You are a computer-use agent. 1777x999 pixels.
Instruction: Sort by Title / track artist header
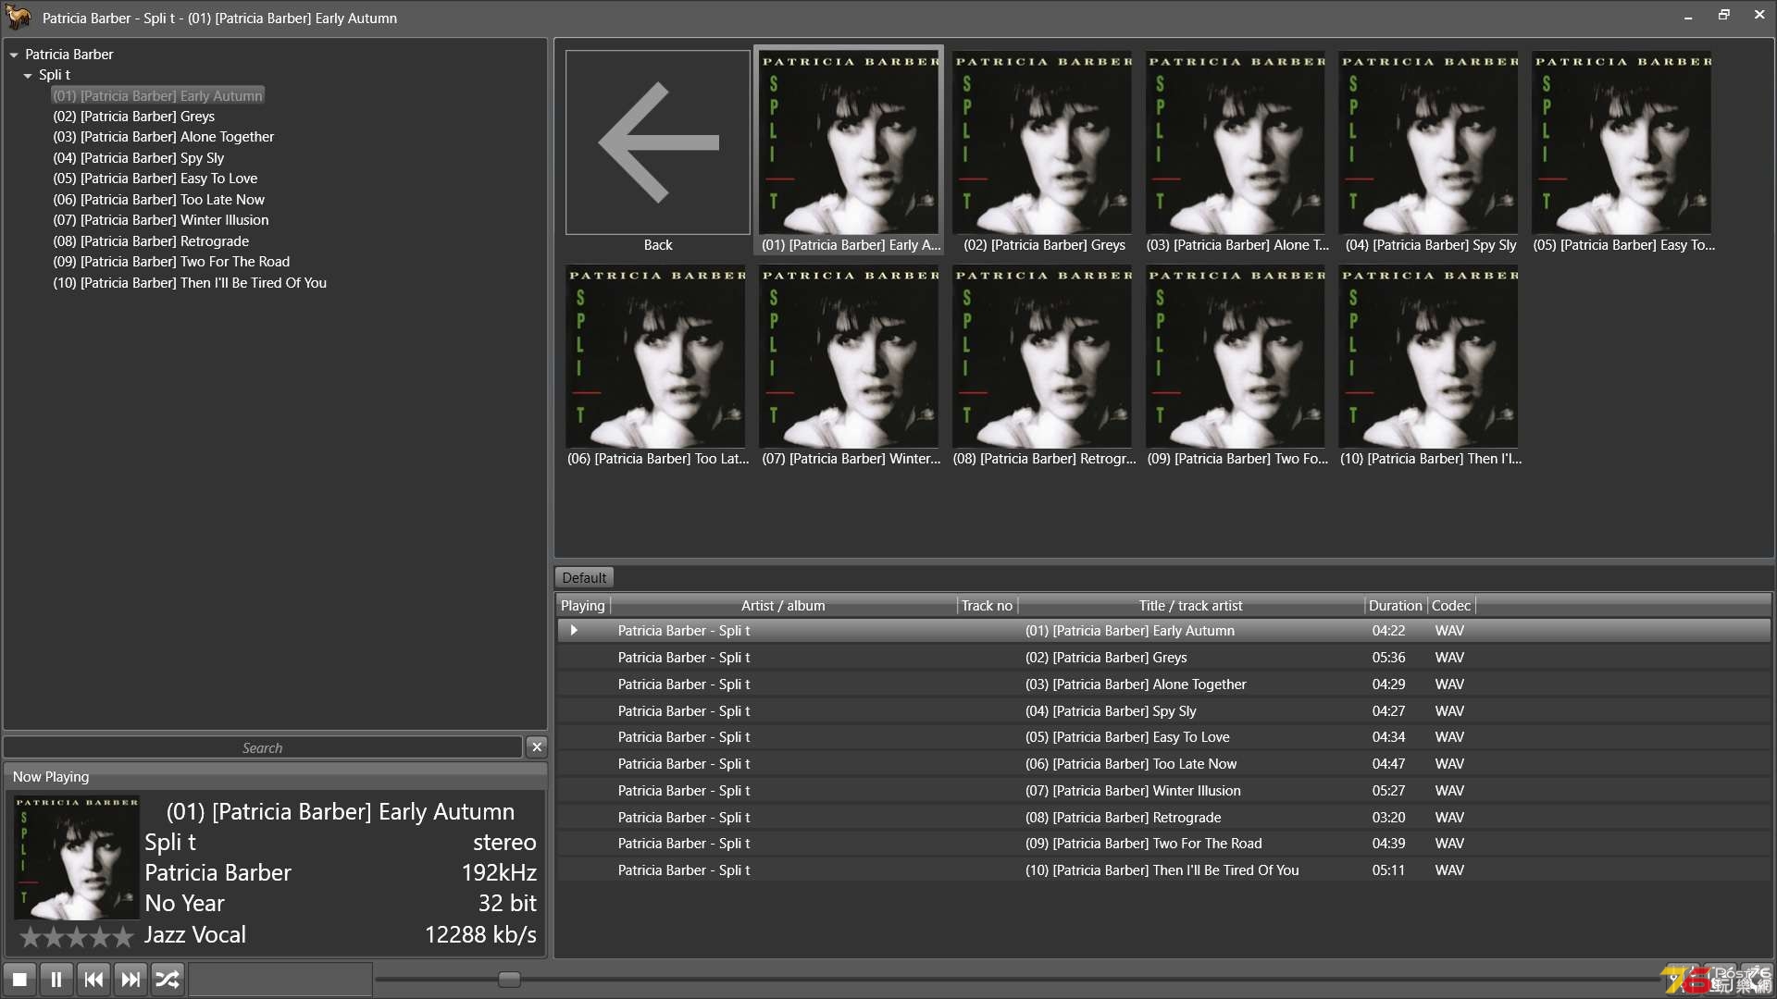[x=1190, y=606]
